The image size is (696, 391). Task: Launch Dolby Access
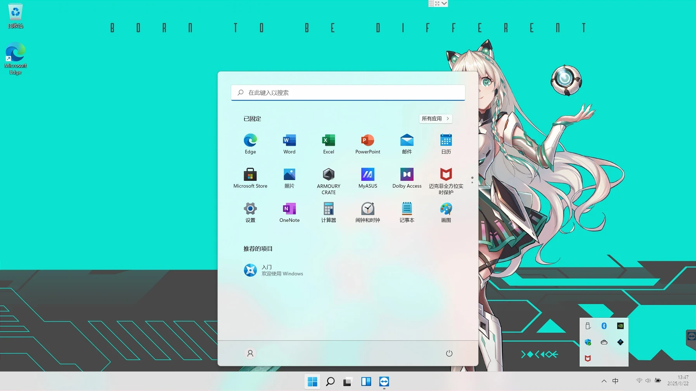[x=407, y=178]
